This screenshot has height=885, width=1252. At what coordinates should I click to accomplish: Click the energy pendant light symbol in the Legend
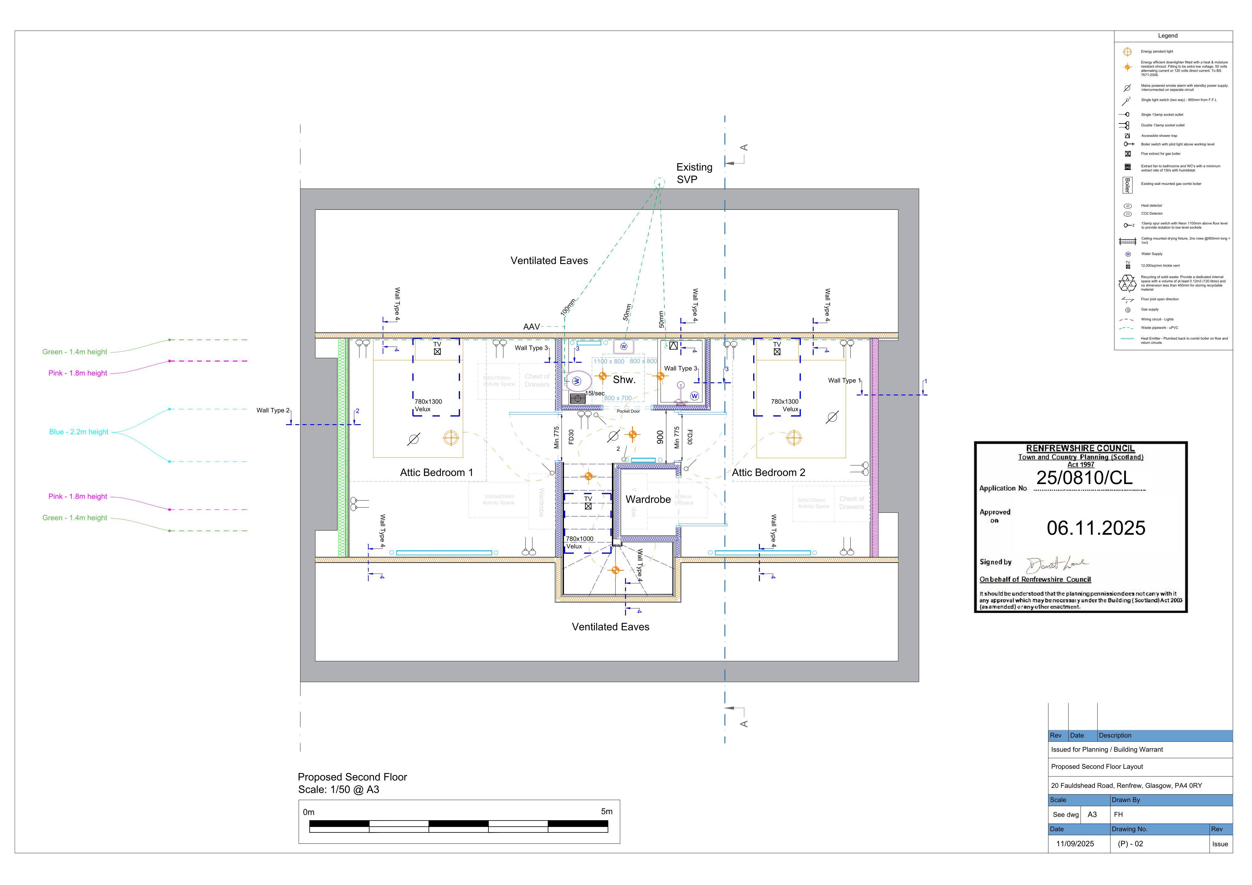[x=1127, y=52]
